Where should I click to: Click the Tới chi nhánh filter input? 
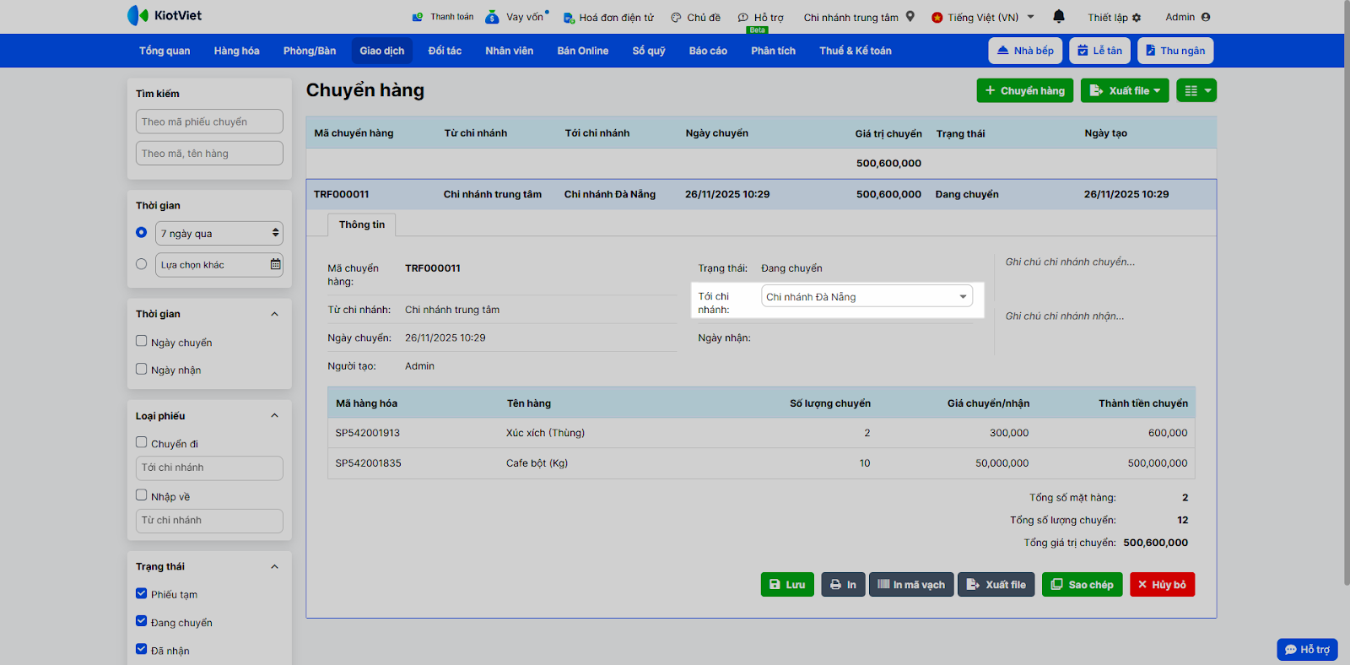tap(209, 468)
